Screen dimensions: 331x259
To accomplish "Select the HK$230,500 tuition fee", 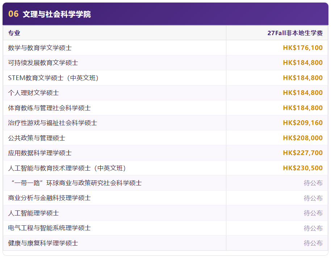I will click(303, 168).
